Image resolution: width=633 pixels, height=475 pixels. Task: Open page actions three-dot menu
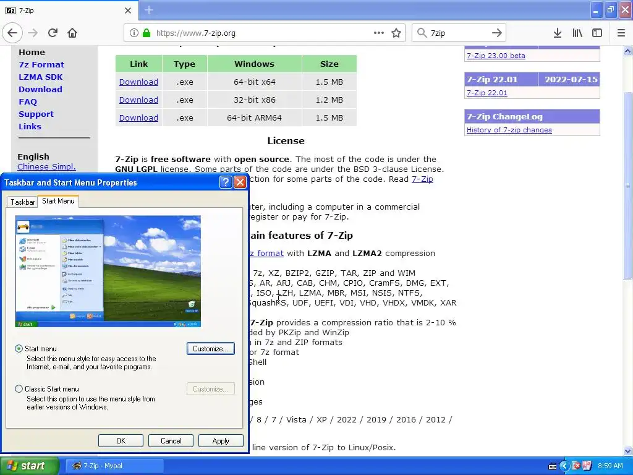(x=379, y=33)
